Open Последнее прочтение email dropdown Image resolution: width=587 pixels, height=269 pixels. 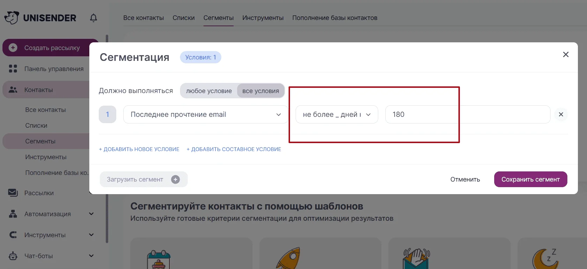pos(206,114)
